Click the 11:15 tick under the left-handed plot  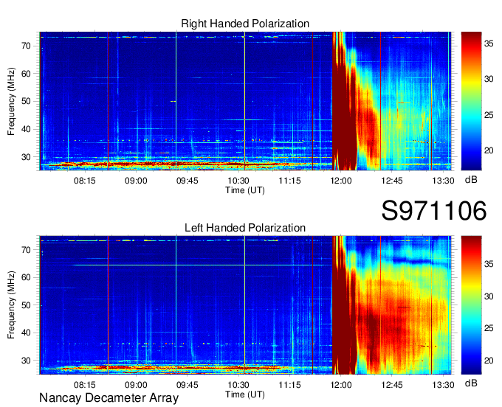[x=289, y=385]
